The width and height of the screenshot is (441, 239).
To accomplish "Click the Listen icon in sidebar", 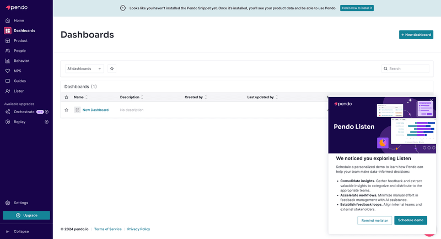I will (8, 91).
